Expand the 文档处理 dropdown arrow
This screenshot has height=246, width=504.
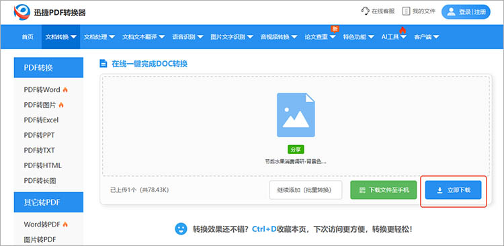112,37
